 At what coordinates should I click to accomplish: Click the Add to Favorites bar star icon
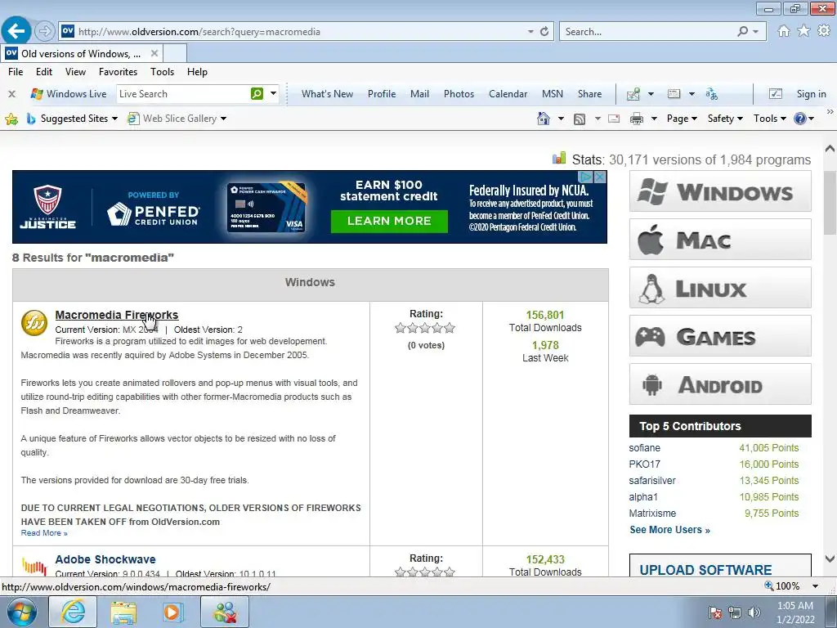tap(11, 119)
